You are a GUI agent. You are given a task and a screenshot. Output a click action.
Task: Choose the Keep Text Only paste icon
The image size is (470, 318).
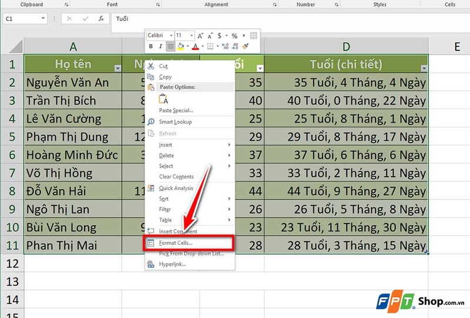pos(163,99)
